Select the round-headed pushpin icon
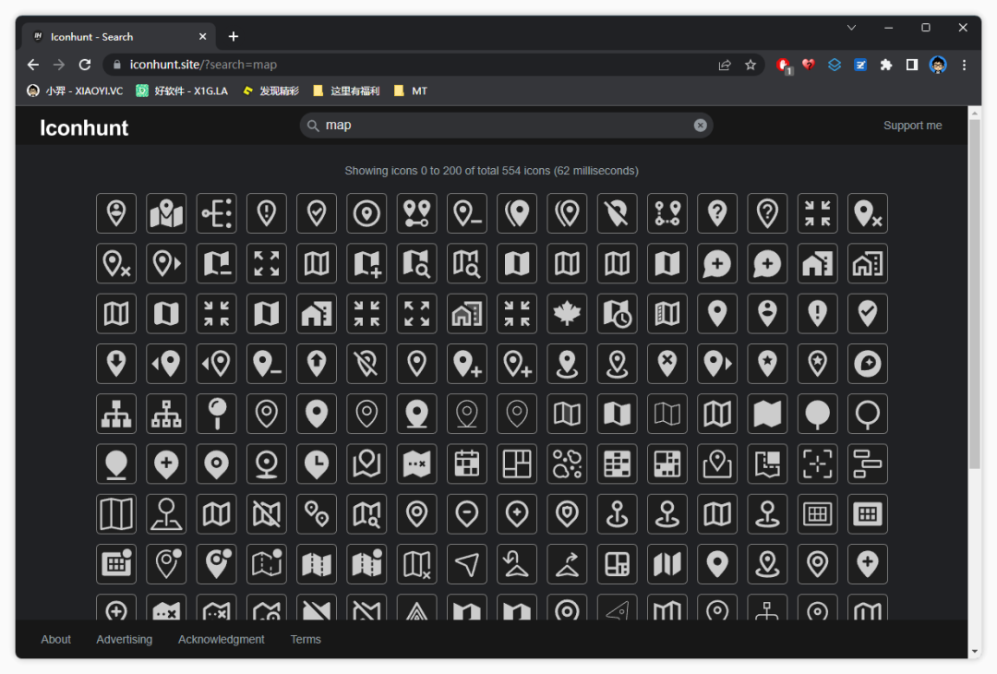This screenshot has height=674, width=997. pos(217,414)
